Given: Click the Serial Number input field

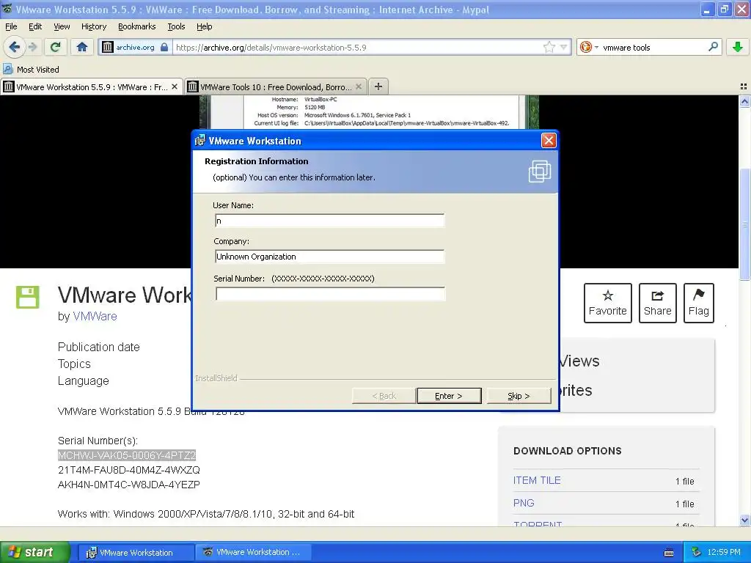Looking at the screenshot, I should tap(330, 294).
